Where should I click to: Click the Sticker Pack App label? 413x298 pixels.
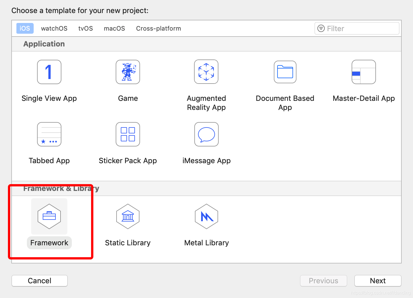pos(128,161)
